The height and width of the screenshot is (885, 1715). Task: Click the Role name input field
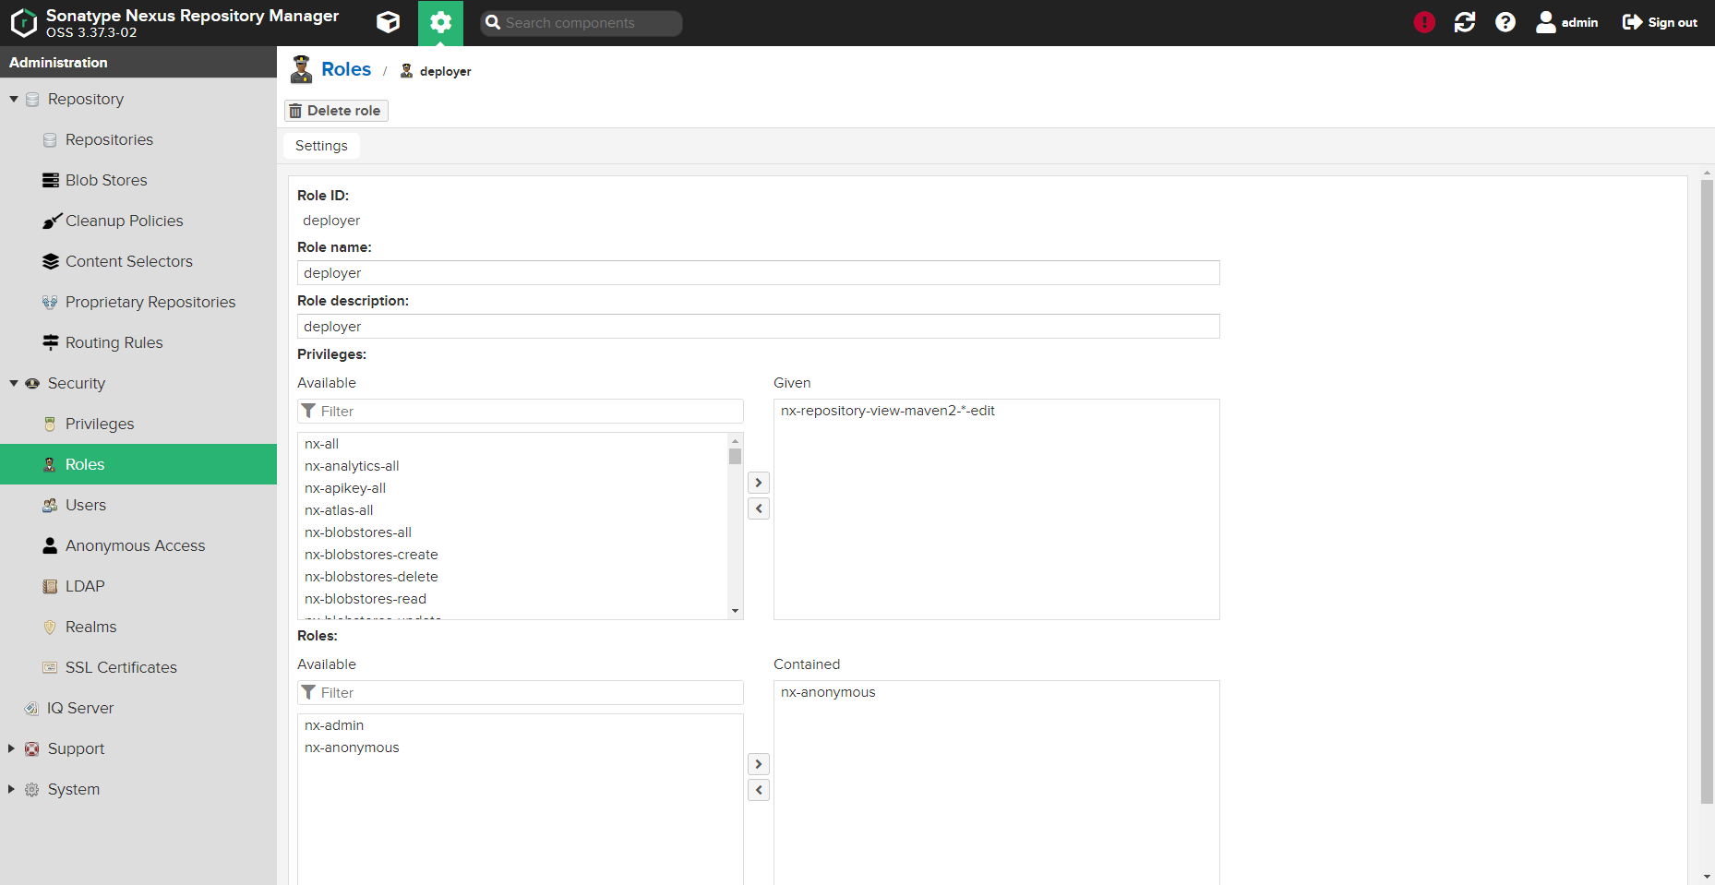pyautogui.click(x=758, y=273)
